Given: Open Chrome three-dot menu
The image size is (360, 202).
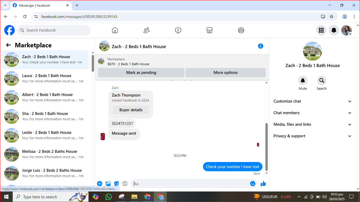Looking at the screenshot, I should (x=354, y=17).
